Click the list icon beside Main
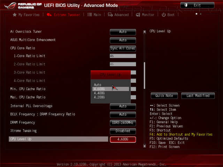 [90, 15]
